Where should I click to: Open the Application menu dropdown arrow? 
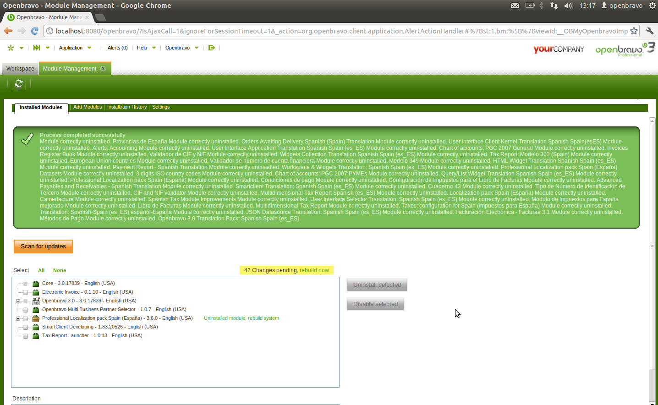pyautogui.click(x=89, y=48)
